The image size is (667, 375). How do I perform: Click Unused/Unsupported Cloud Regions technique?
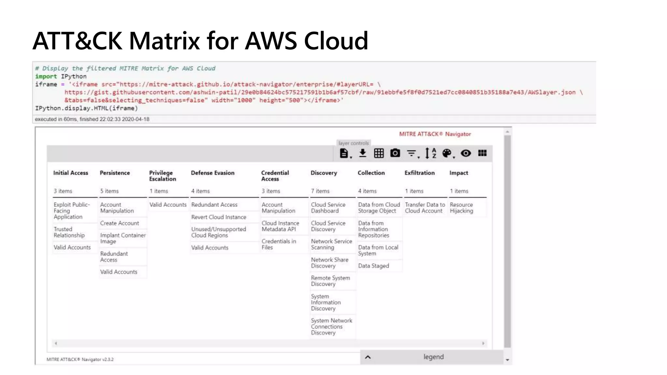(224, 232)
